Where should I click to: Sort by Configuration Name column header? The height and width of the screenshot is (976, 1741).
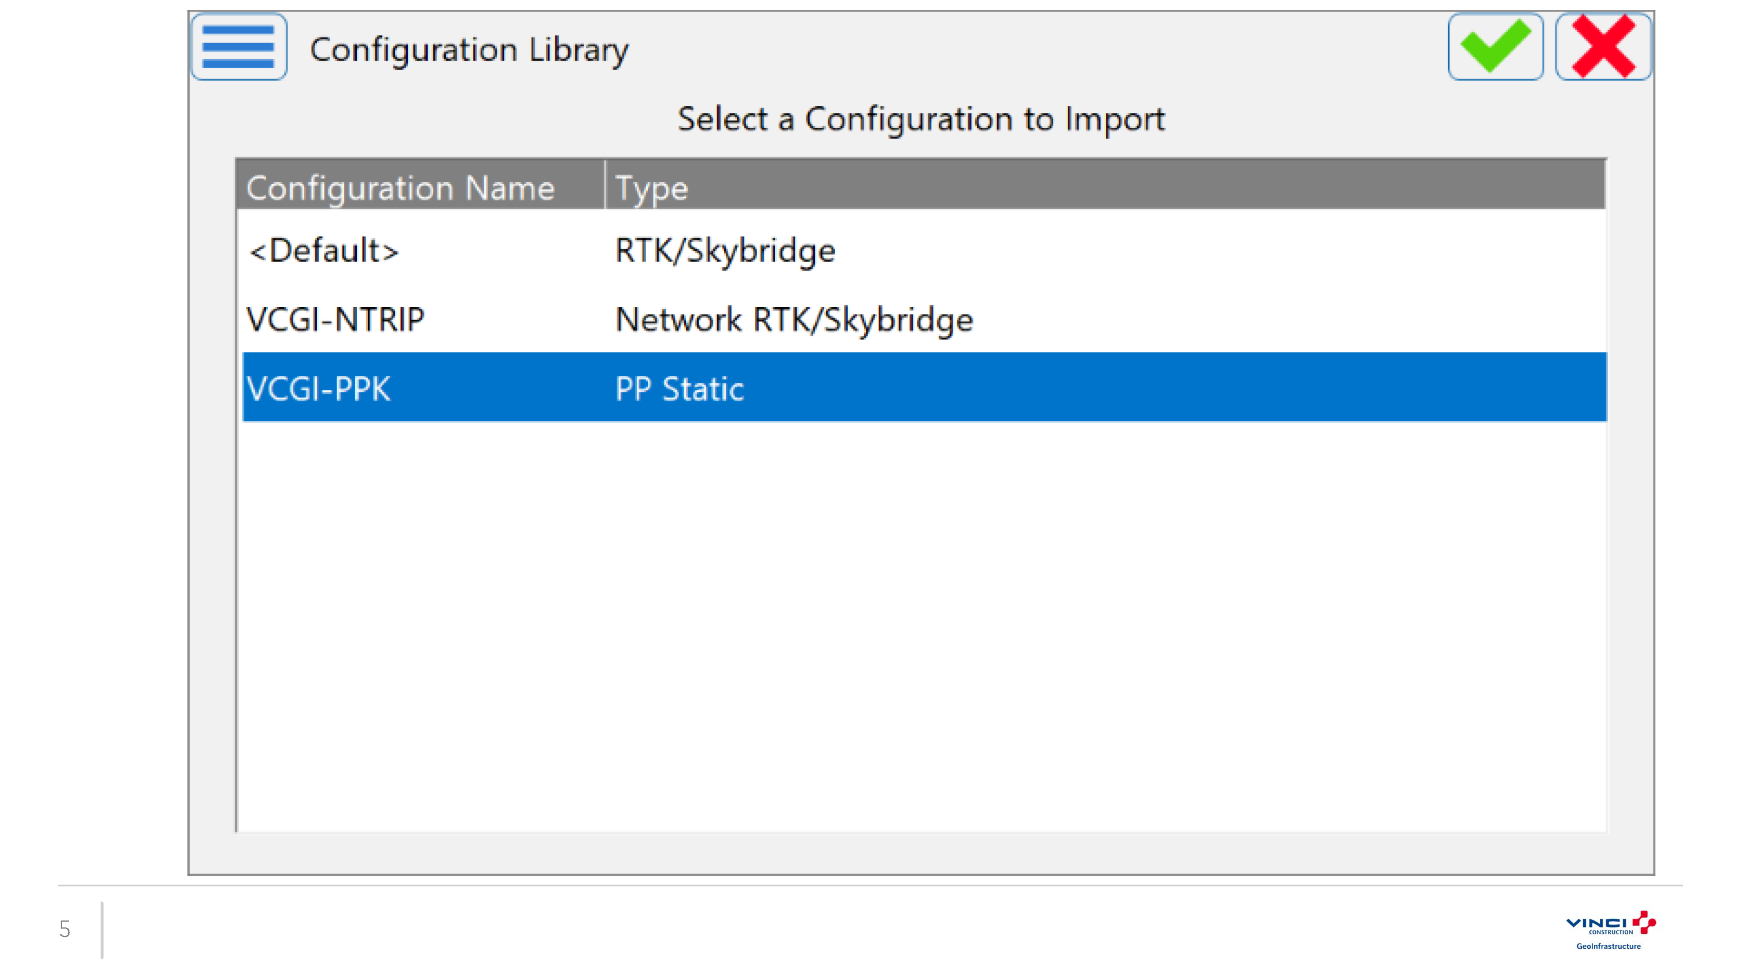click(421, 186)
